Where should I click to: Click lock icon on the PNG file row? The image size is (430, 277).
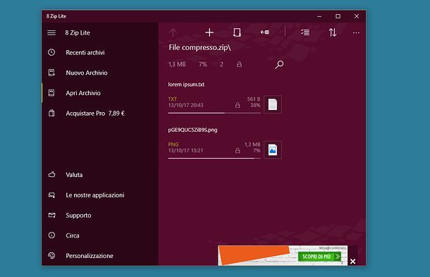tap(238, 150)
